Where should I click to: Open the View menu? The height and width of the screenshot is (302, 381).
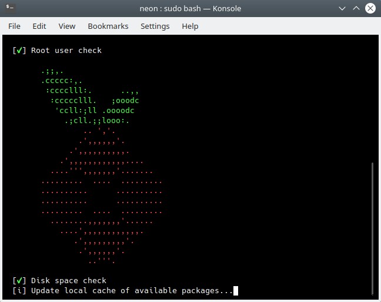(67, 26)
